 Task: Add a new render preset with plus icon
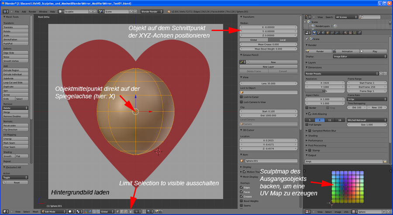click(381, 73)
